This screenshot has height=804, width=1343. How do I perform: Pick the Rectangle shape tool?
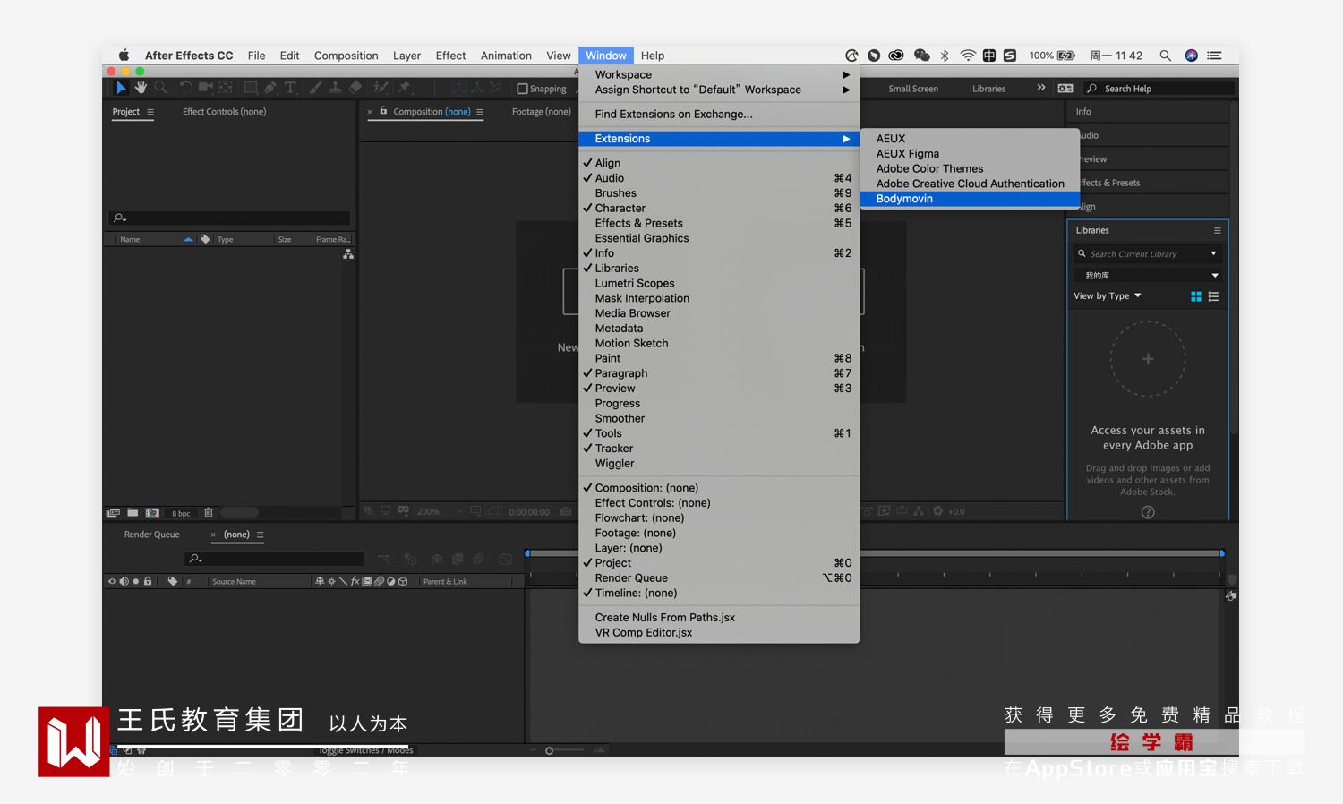pyautogui.click(x=251, y=88)
